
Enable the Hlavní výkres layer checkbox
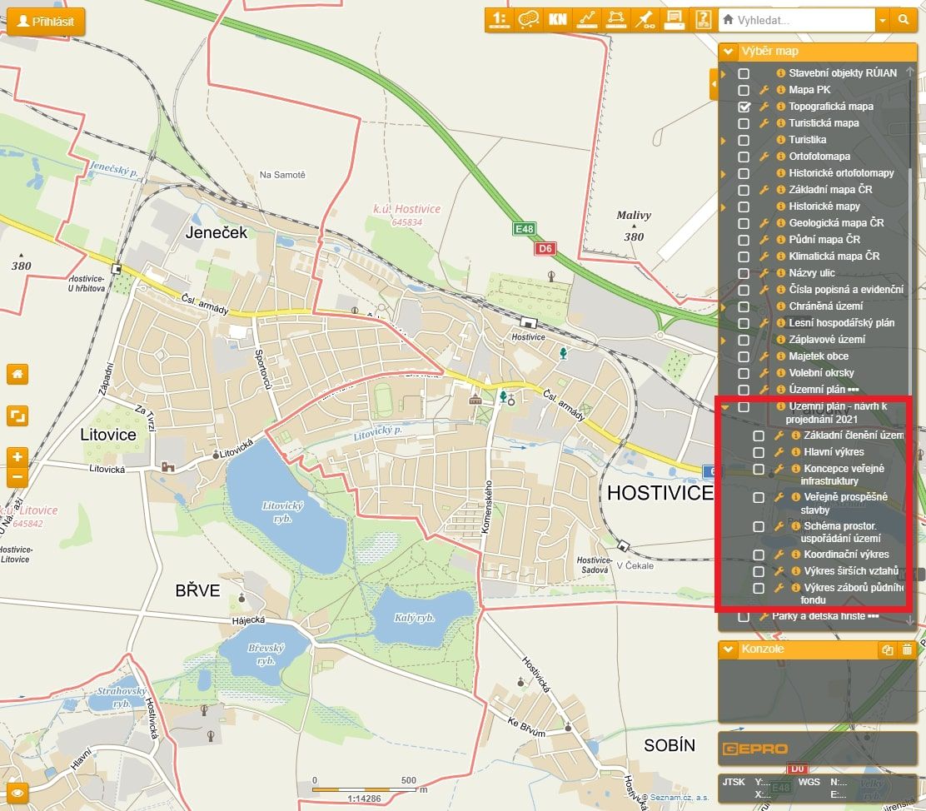pos(759,452)
